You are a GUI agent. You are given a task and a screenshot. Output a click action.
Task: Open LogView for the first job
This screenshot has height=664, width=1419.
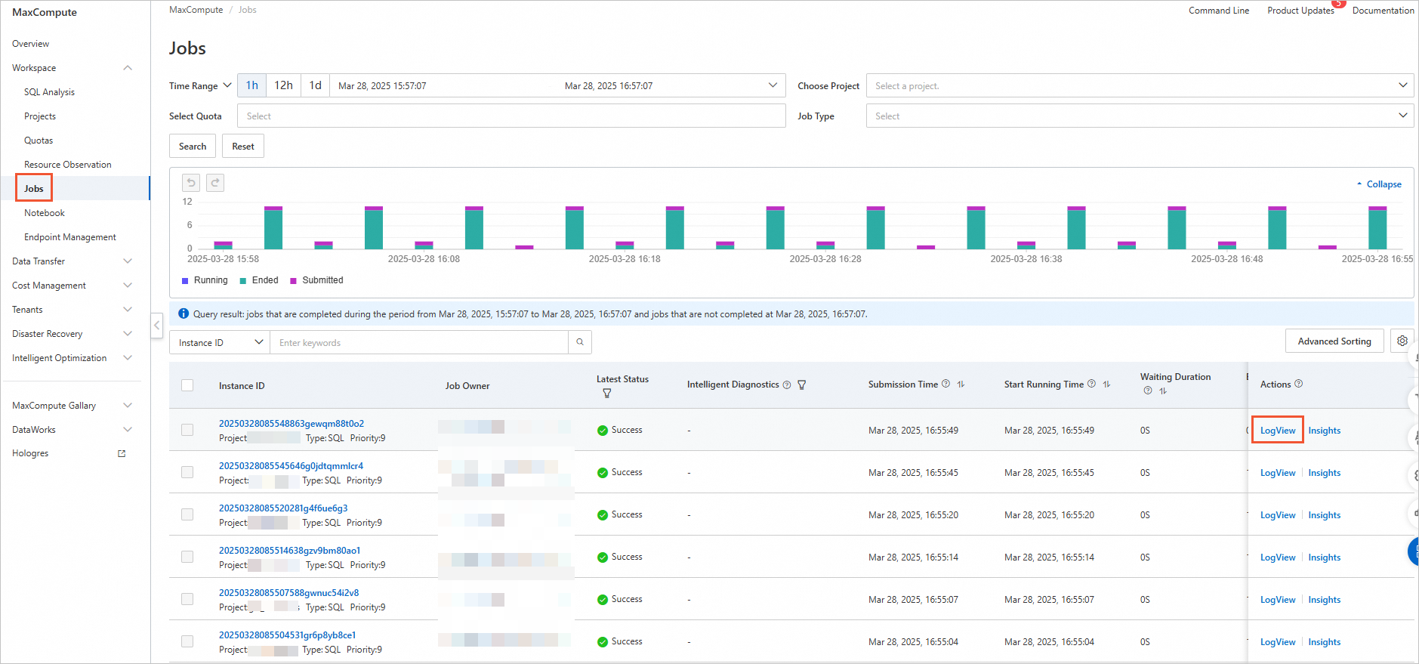coord(1277,431)
